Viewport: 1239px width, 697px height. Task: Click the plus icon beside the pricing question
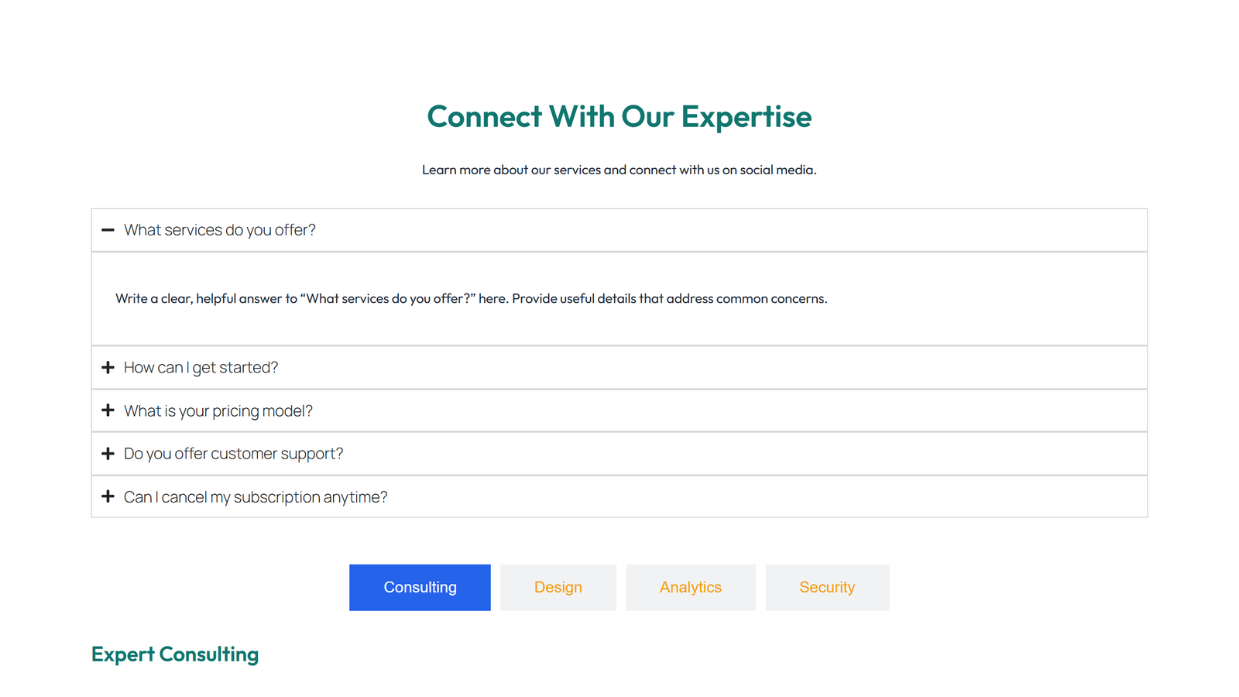tap(108, 410)
